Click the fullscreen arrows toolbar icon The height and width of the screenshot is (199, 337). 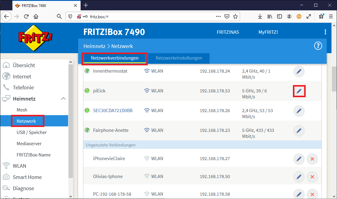pos(309,16)
